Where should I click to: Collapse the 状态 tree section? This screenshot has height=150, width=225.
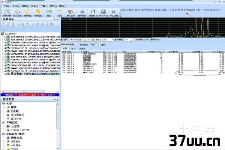3,103
